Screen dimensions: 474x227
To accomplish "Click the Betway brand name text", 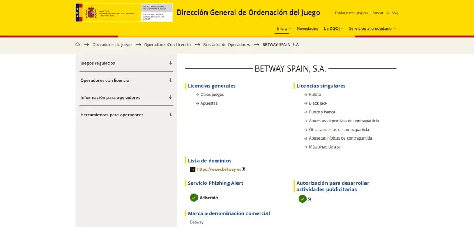I will click(x=196, y=222).
